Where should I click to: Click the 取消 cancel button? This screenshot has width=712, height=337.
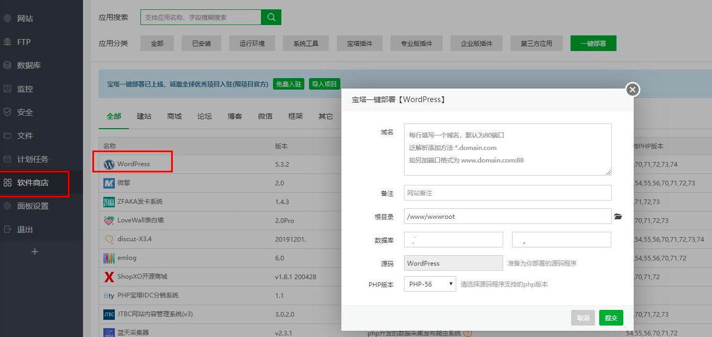tap(583, 318)
